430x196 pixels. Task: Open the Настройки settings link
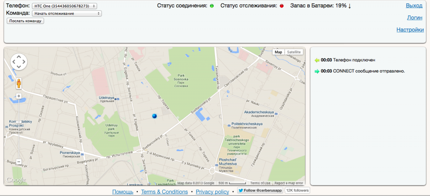pyautogui.click(x=410, y=30)
